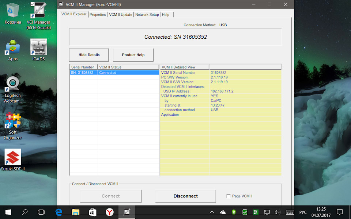
Task: Click the USB IP Address value 192.168.171.2
Action: 222,91
